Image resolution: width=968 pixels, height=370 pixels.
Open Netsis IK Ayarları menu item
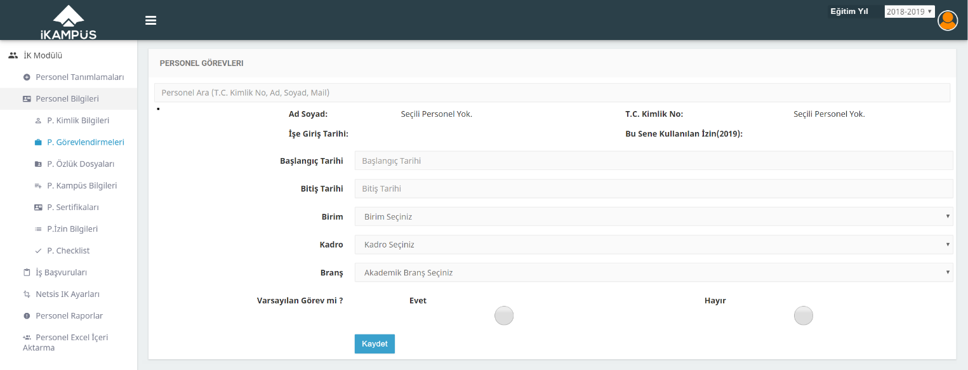69,294
